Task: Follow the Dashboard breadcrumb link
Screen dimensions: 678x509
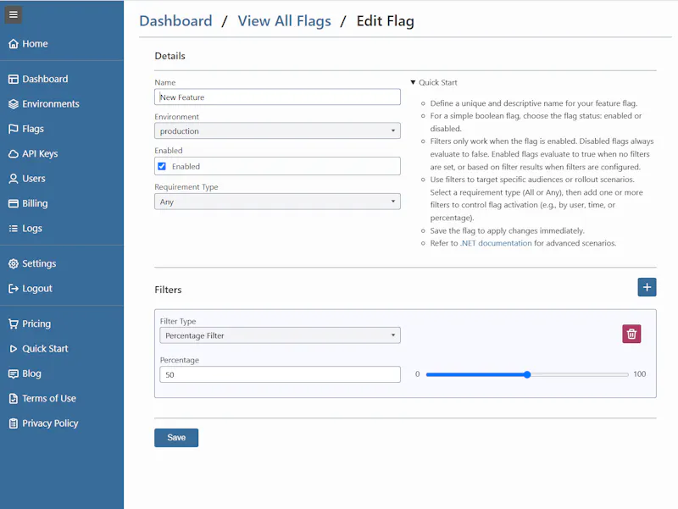Action: click(x=175, y=20)
